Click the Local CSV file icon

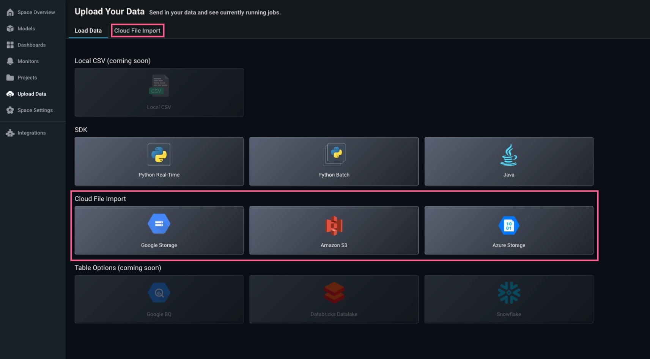159,86
